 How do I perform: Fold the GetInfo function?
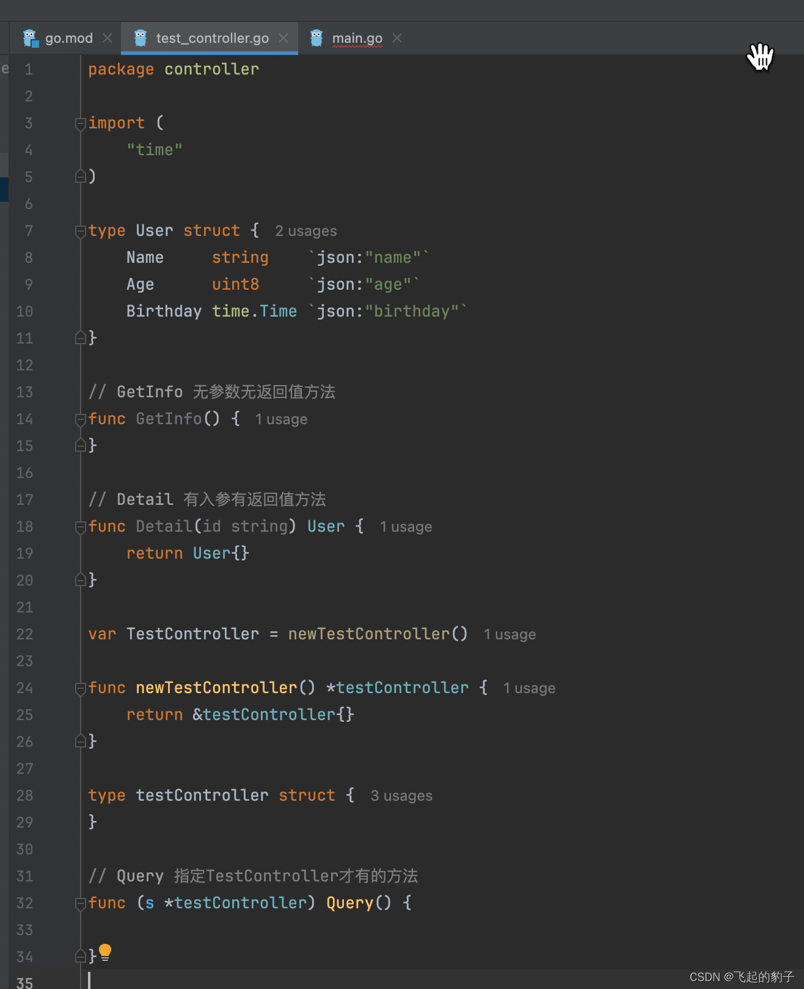[x=80, y=419]
